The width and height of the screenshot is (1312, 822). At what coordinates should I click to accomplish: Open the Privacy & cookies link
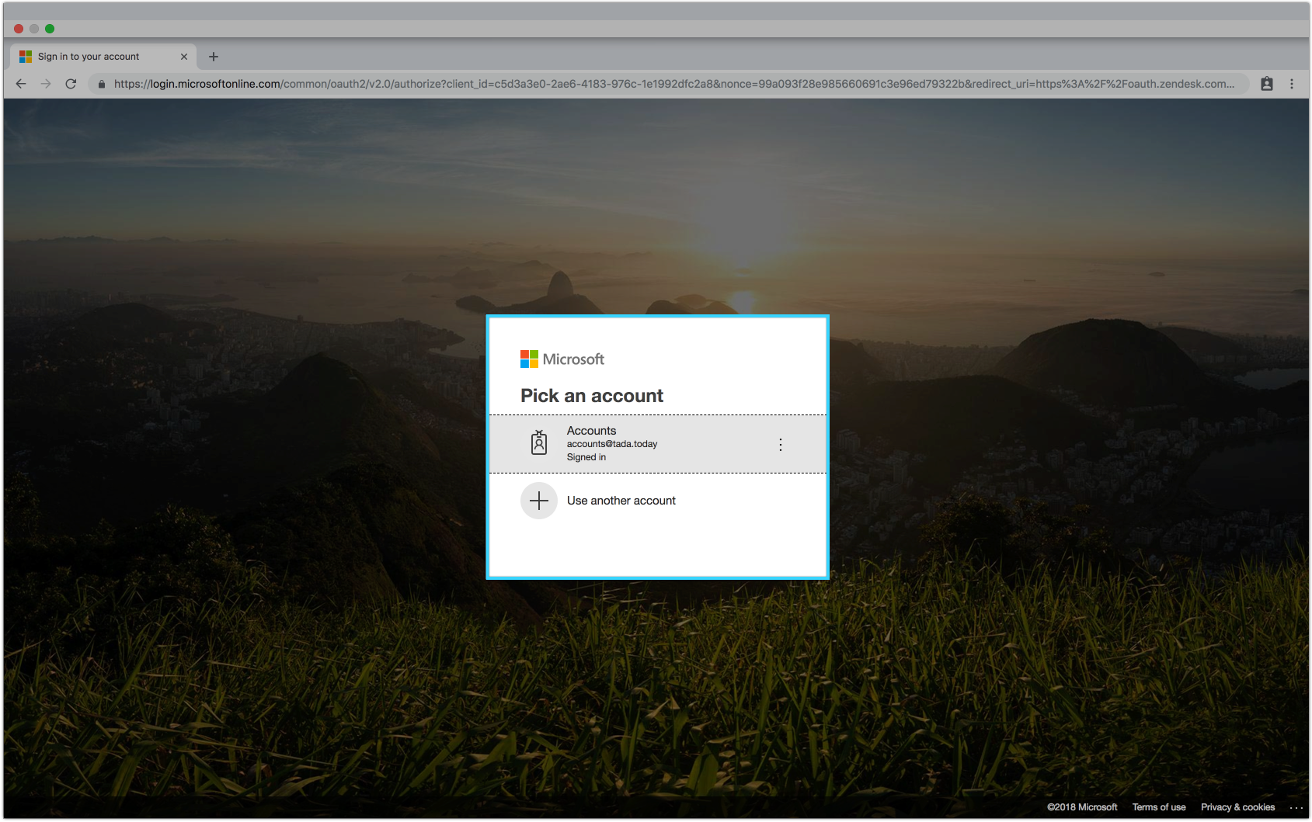tap(1237, 807)
